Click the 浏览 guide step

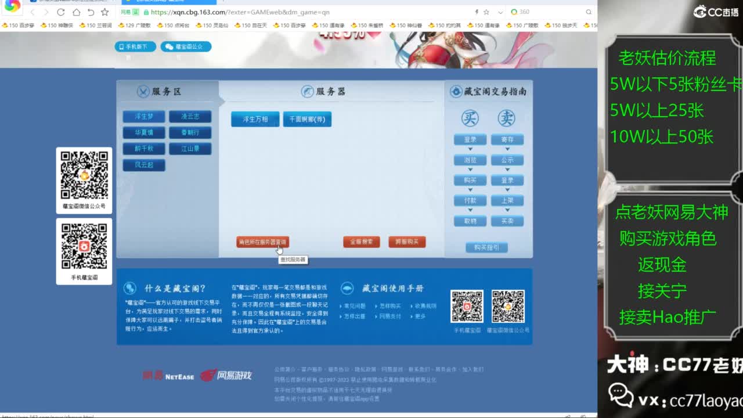coord(470,160)
